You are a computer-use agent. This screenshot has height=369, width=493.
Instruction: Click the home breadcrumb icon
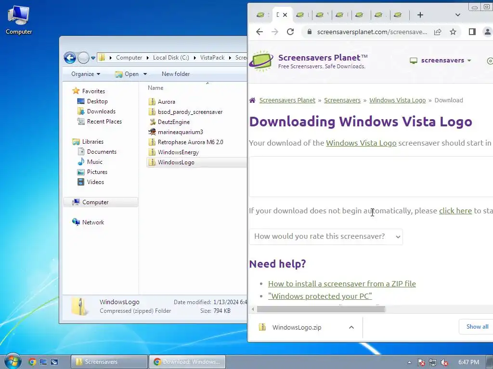(252, 100)
